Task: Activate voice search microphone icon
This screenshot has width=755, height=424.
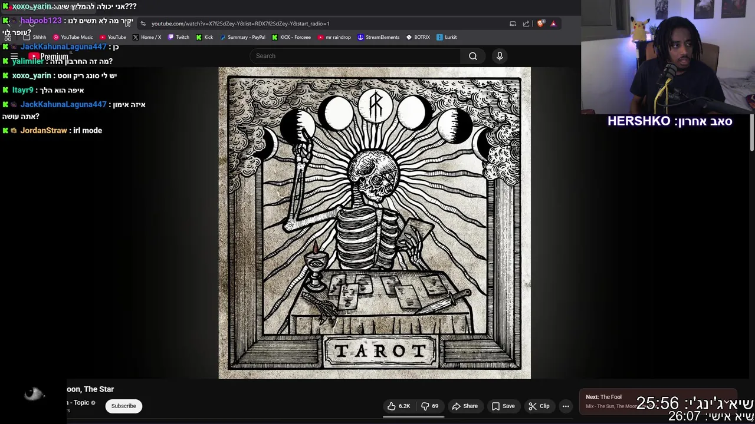Action: tap(500, 56)
